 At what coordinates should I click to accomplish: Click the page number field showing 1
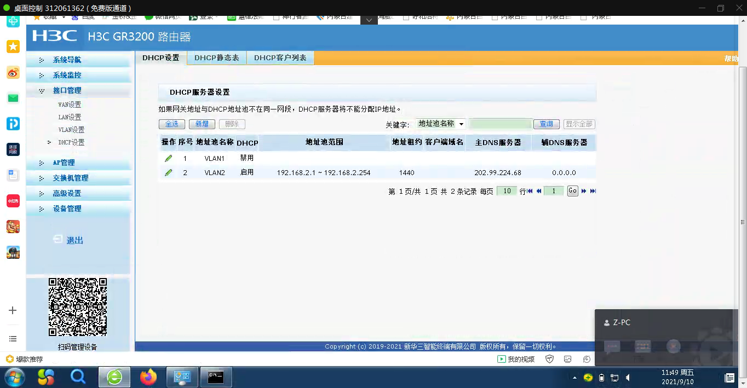click(x=554, y=191)
